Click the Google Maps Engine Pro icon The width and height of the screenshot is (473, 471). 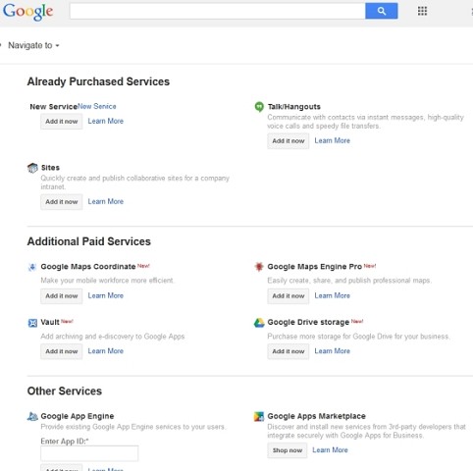point(259,267)
